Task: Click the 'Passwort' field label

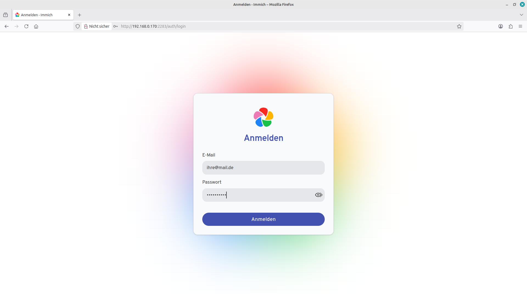Action: (212, 182)
